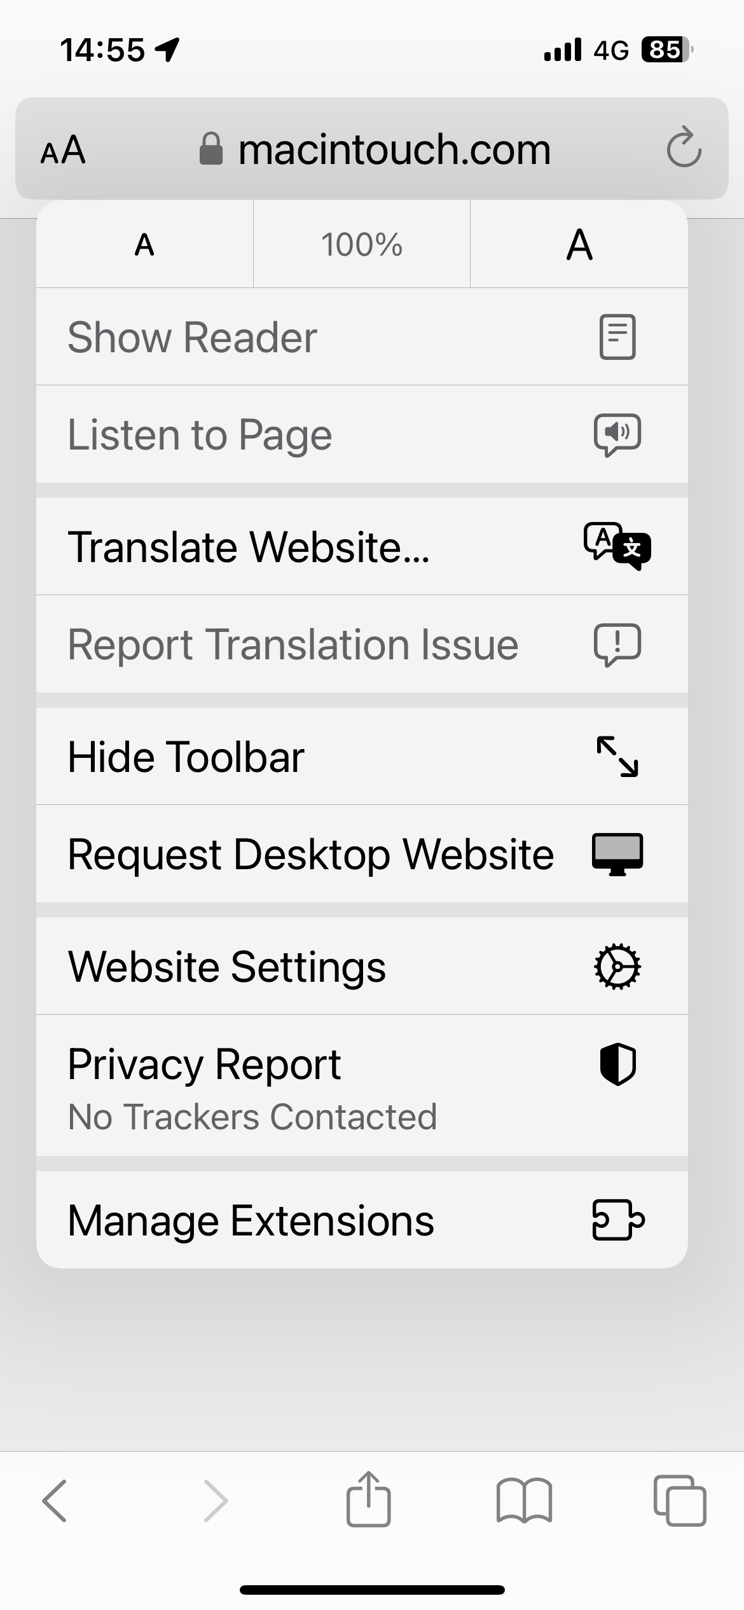This screenshot has height=1610, width=744.
Task: Tap the Share icon in toolbar
Action: 368,1499
